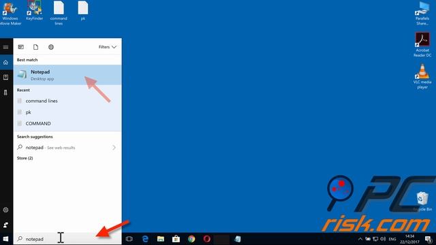Select Acrobat Reader DC desktop icon

pyautogui.click(x=422, y=44)
